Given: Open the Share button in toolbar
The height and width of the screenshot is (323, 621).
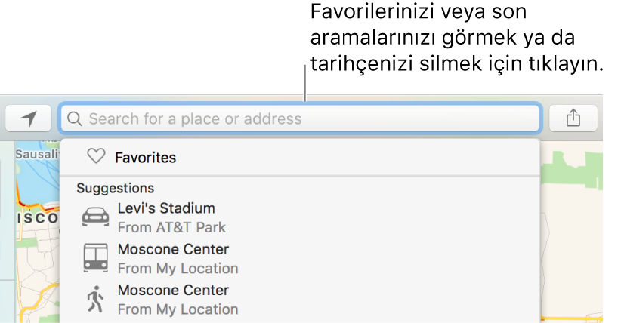Looking at the screenshot, I should tap(573, 118).
